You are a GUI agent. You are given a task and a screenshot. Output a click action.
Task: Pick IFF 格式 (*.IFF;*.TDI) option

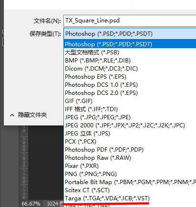point(130,109)
